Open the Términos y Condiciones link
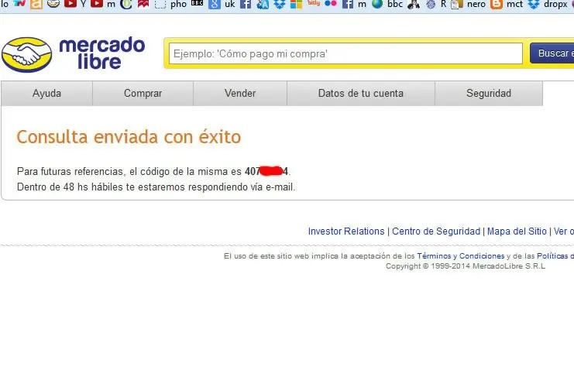This screenshot has width=574, height=377. (x=461, y=256)
